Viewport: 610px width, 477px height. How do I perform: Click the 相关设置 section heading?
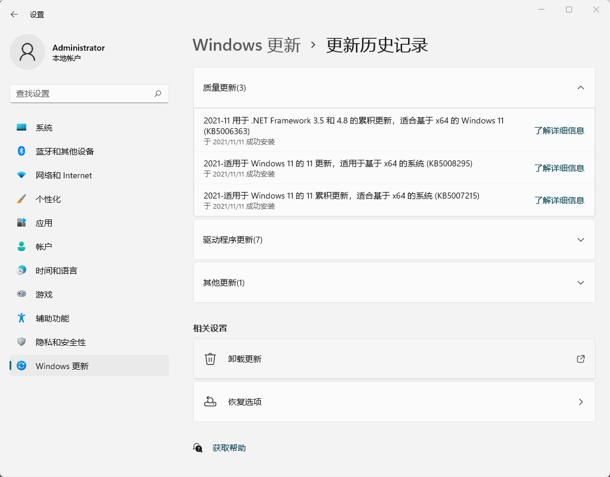pyautogui.click(x=210, y=329)
